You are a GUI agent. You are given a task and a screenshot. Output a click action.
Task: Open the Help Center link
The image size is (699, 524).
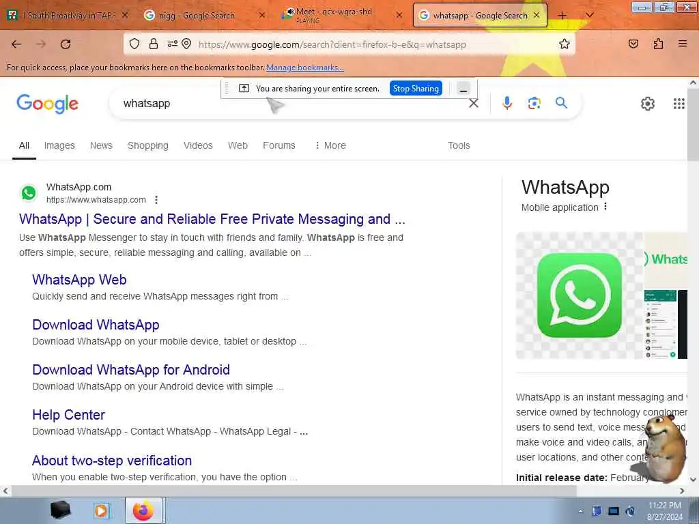pos(69,415)
